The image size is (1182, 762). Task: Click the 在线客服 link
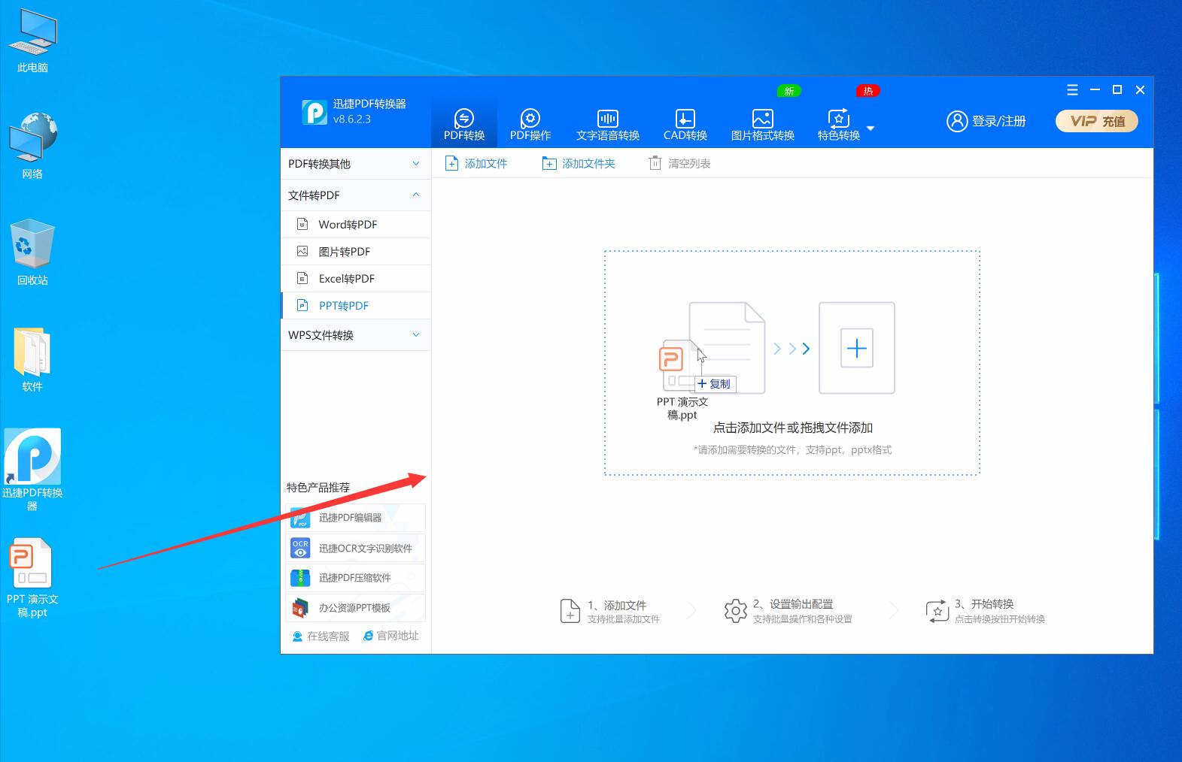[321, 636]
